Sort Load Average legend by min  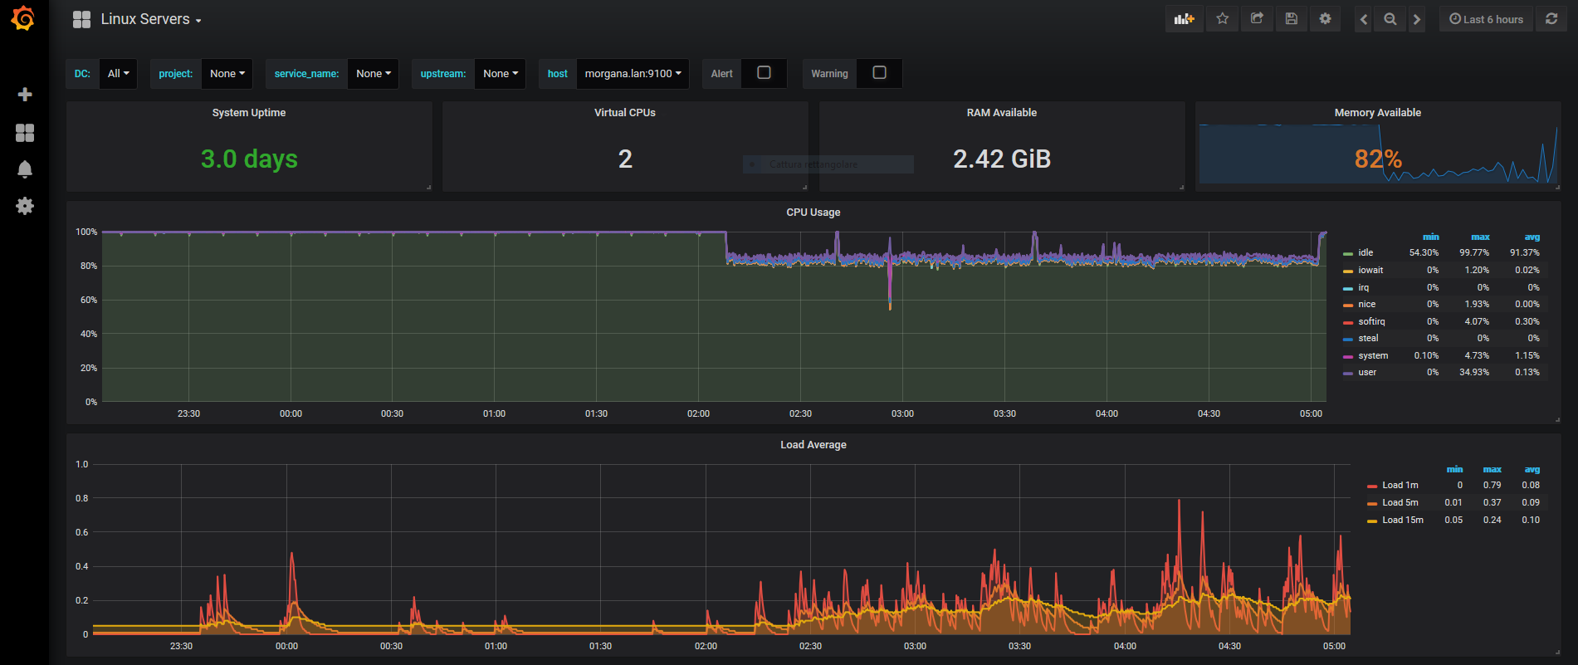point(1454,469)
